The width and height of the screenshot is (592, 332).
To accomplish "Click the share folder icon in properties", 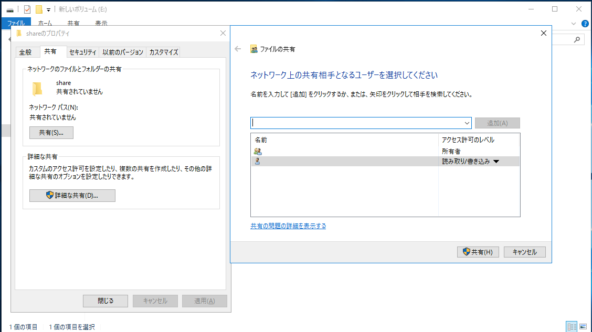I will click(37, 89).
